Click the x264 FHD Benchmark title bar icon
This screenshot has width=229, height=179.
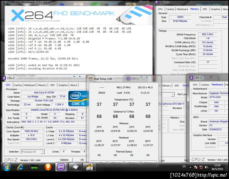6,3
